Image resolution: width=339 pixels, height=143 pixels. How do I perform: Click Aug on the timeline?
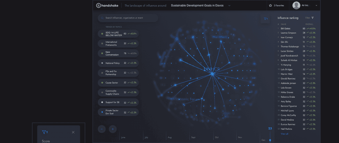tap(170, 138)
